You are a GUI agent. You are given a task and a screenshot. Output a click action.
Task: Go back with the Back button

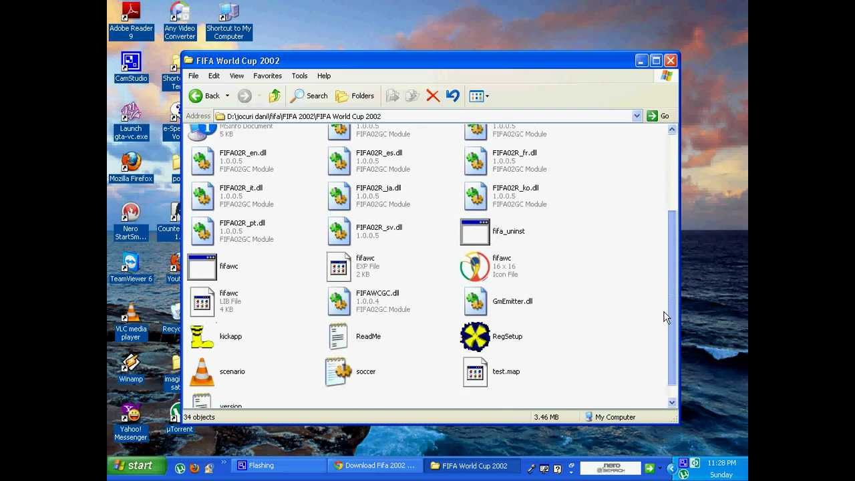coord(204,96)
